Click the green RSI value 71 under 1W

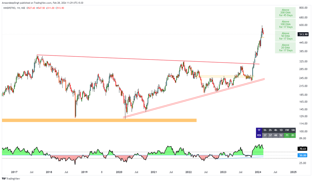coord(287,135)
